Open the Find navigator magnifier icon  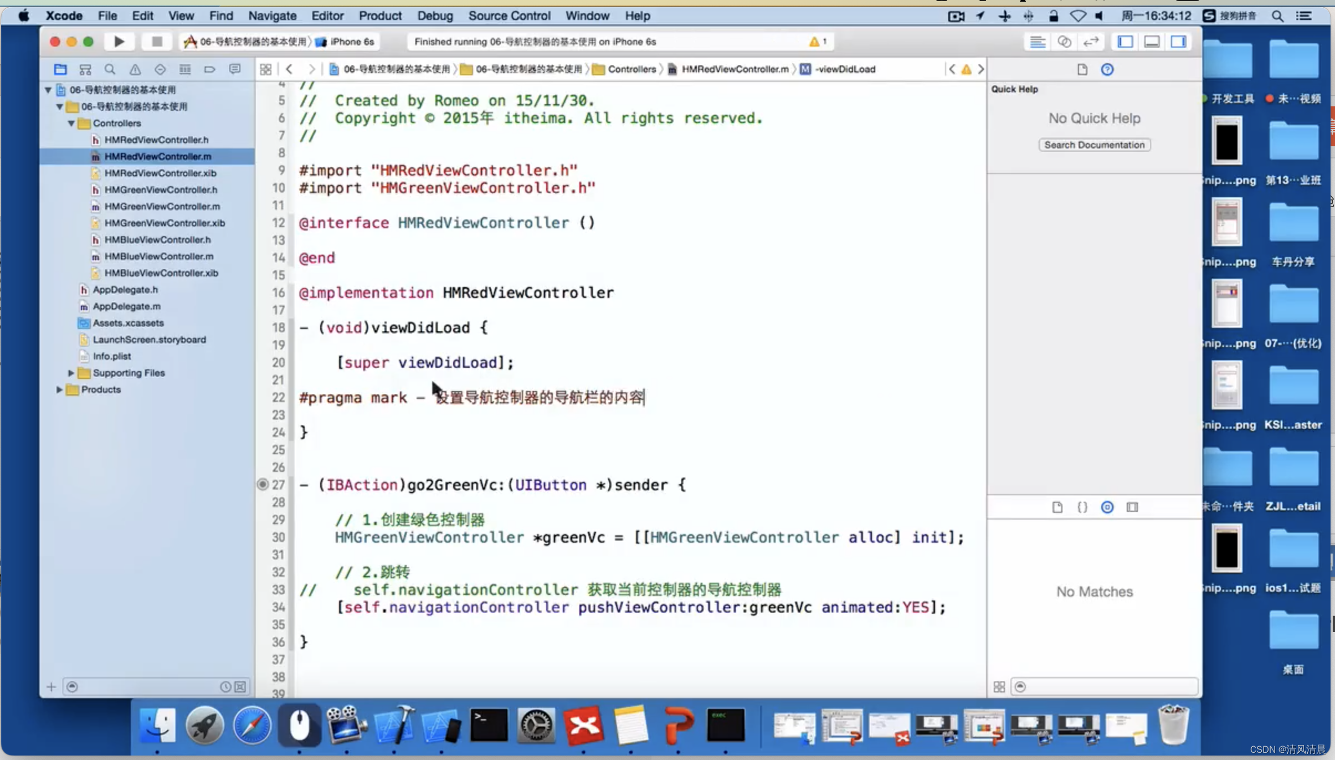(110, 69)
